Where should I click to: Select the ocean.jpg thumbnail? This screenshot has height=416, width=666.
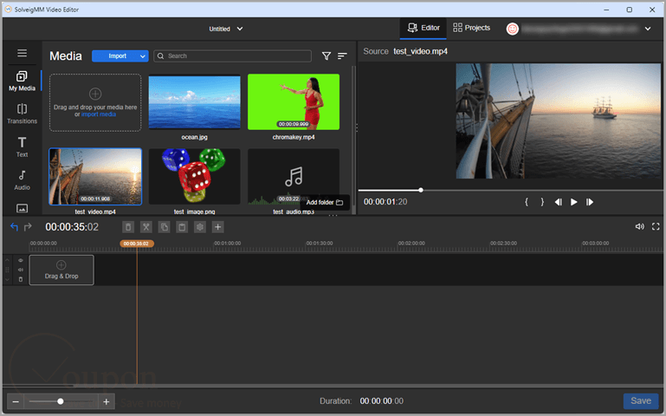[x=195, y=102]
